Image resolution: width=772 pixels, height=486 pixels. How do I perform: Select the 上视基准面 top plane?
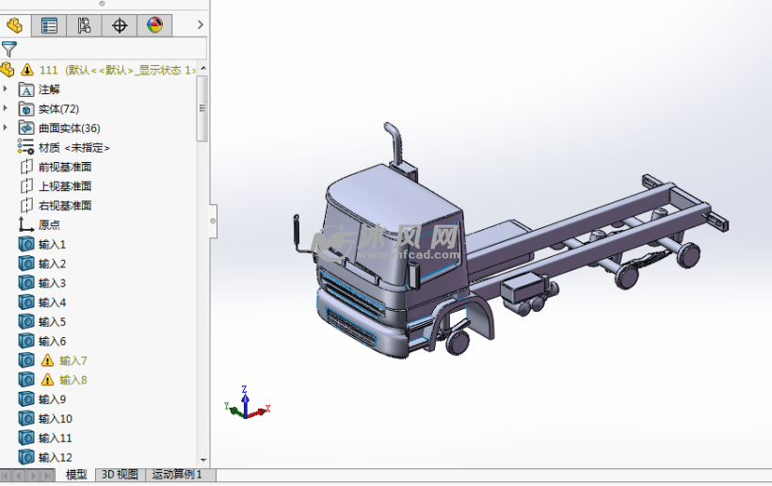pos(64,186)
